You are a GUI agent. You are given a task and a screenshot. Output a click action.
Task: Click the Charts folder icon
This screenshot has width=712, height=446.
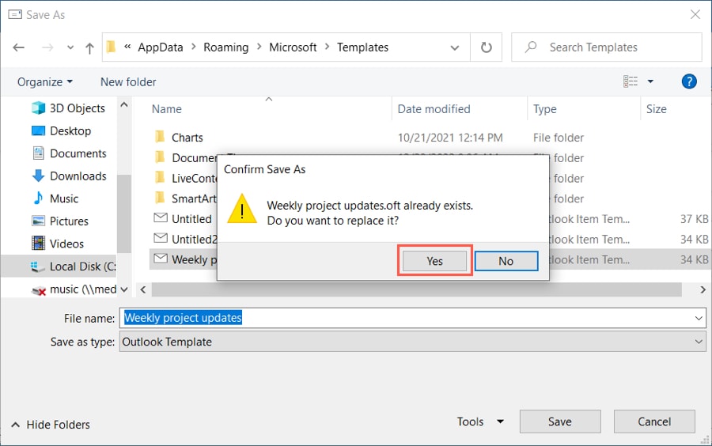tap(160, 137)
